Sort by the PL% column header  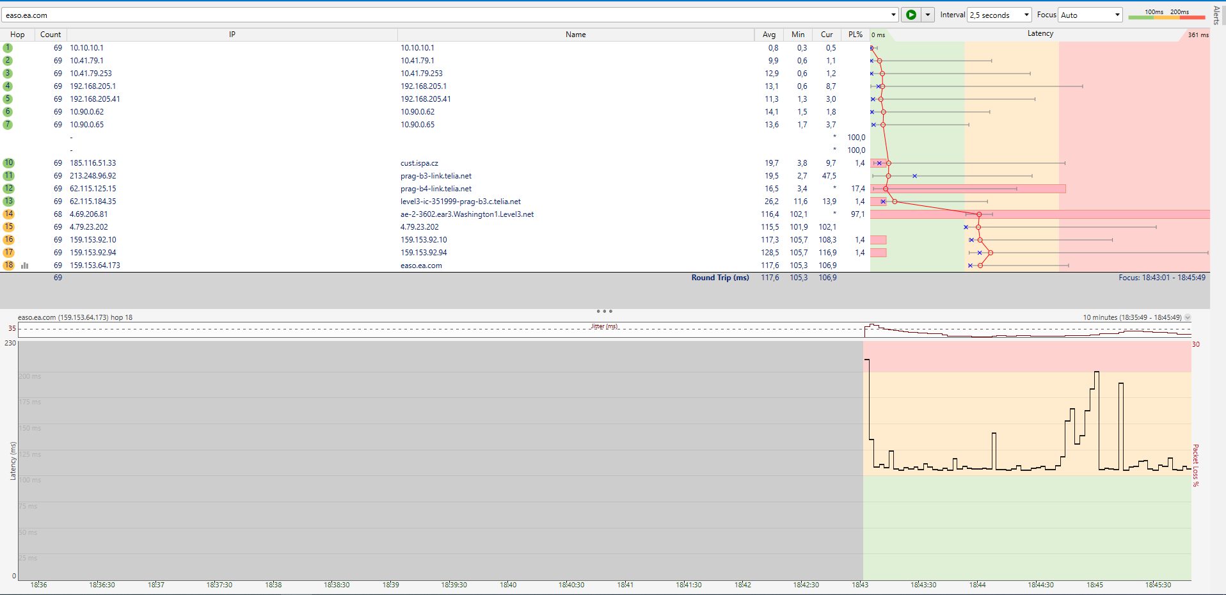pyautogui.click(x=855, y=35)
